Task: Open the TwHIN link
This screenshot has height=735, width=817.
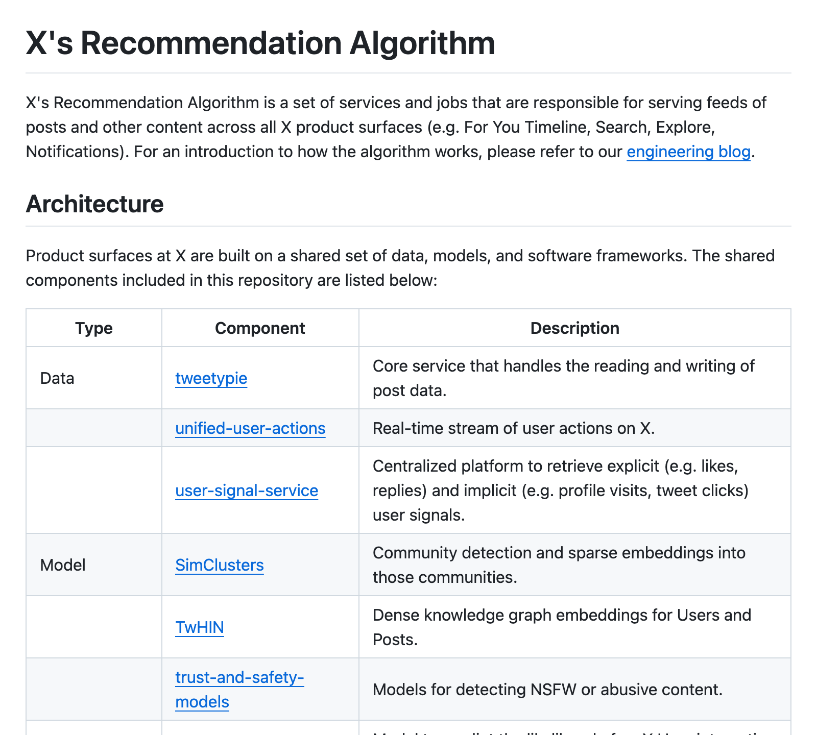Action: [x=200, y=627]
